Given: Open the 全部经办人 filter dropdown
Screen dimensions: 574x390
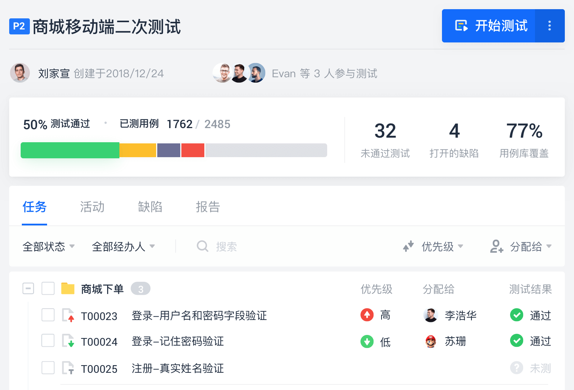Looking at the screenshot, I should [124, 247].
